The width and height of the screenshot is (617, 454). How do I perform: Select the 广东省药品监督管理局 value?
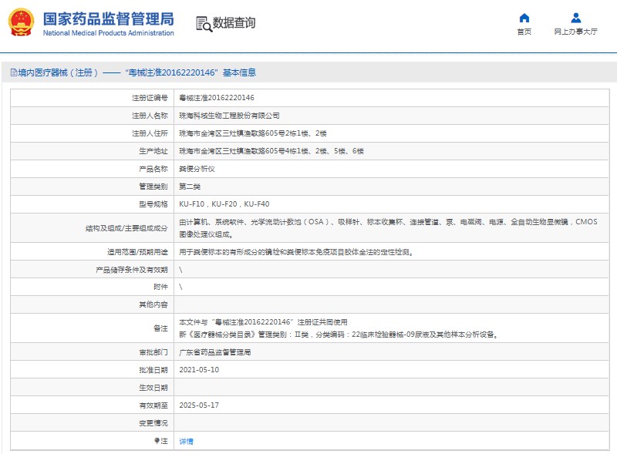(215, 352)
